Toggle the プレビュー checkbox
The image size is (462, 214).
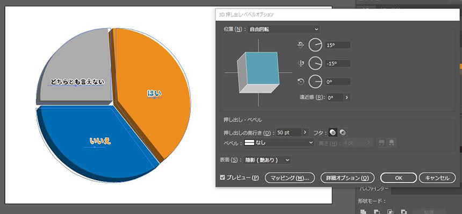[x=223, y=177]
